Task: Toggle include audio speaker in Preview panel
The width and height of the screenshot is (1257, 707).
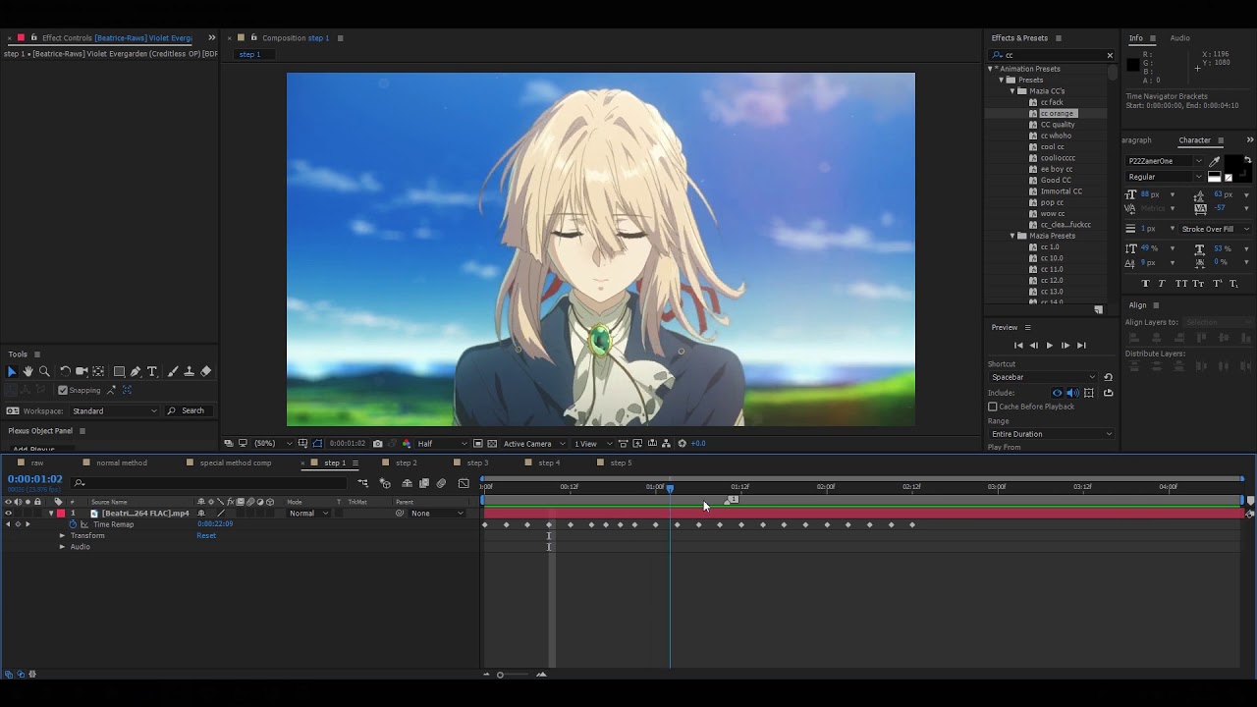Action: [x=1072, y=393]
